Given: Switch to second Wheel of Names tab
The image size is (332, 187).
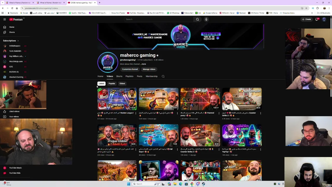Looking at the screenshot, I should (x=51, y=3).
